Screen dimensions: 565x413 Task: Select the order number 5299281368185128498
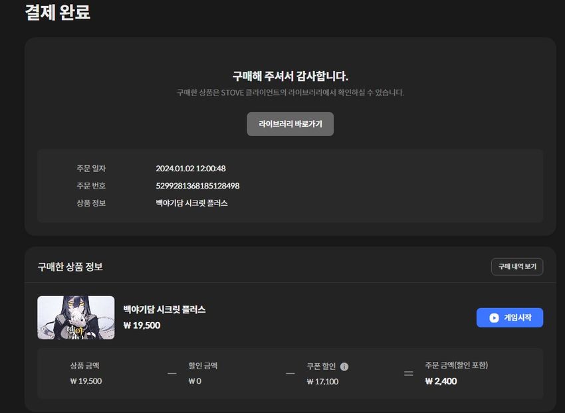click(197, 186)
